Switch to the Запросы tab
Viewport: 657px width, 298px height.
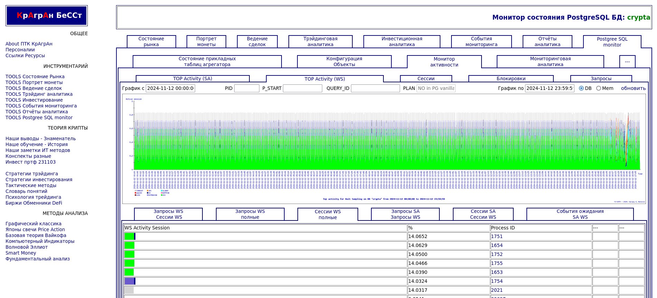[x=601, y=79]
